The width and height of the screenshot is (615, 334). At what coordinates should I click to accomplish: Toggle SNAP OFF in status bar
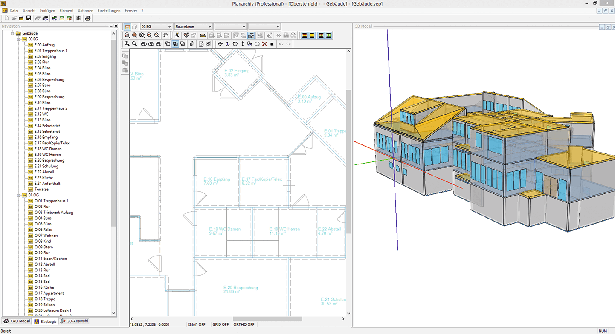coord(196,325)
